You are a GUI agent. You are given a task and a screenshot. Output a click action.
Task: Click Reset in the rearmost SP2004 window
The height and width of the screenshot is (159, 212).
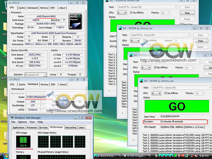coord(187,19)
